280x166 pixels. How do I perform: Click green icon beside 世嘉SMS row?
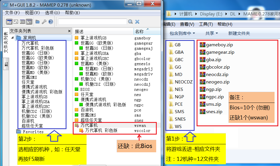[x=77, y=115]
